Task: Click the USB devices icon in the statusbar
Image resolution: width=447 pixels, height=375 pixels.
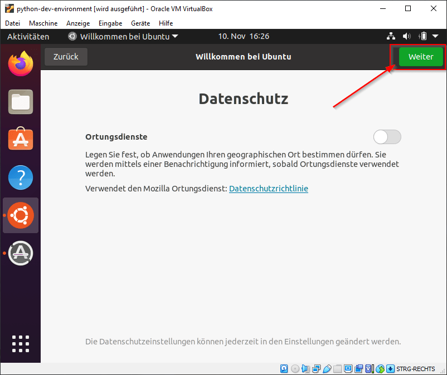Action: (x=328, y=368)
